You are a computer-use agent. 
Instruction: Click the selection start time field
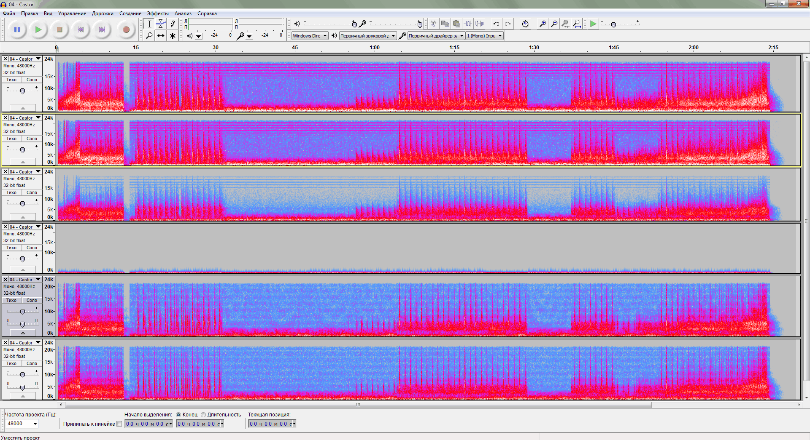(148, 424)
